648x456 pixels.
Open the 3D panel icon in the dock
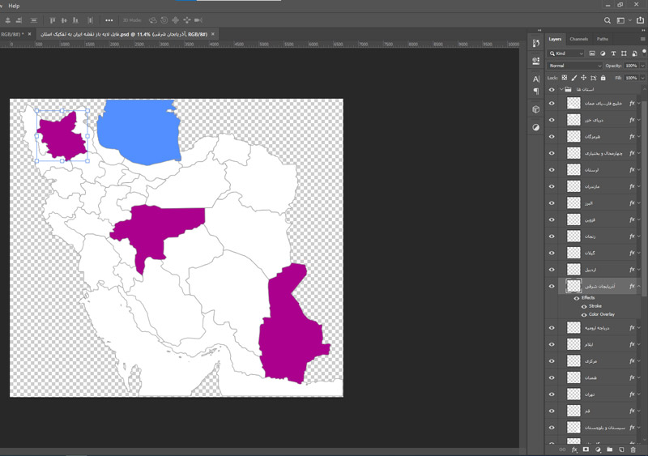[536, 109]
